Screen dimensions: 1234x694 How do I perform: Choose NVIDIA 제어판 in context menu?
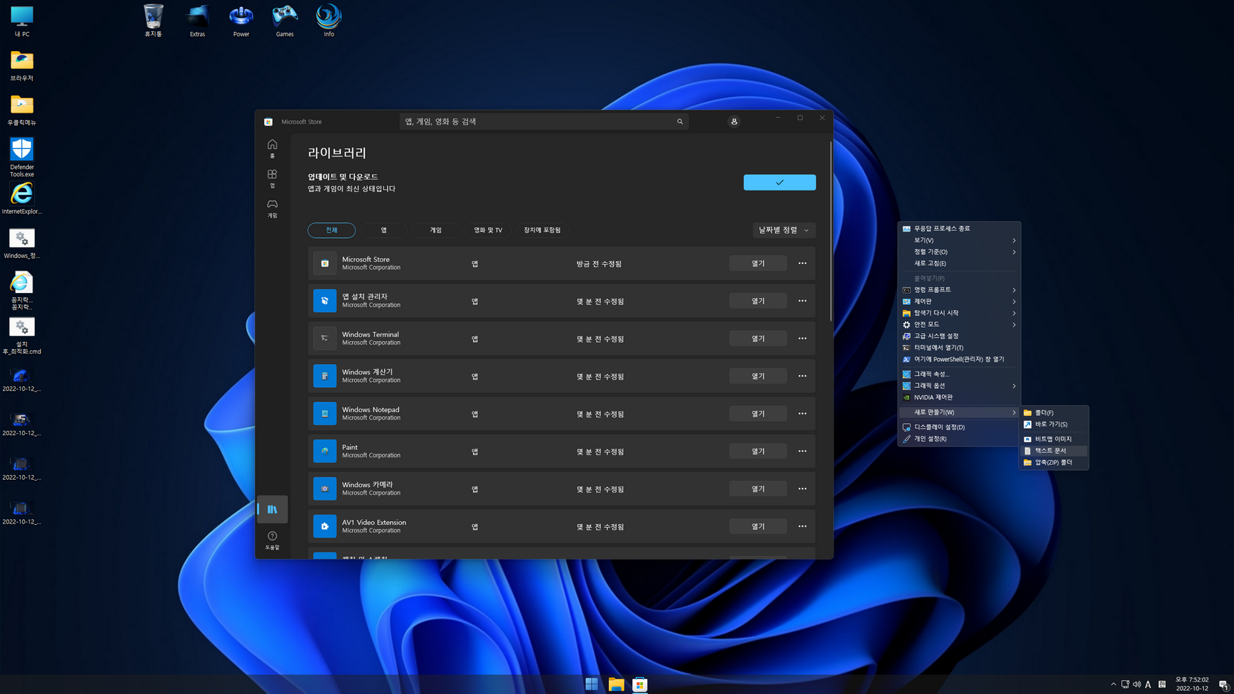coord(960,397)
